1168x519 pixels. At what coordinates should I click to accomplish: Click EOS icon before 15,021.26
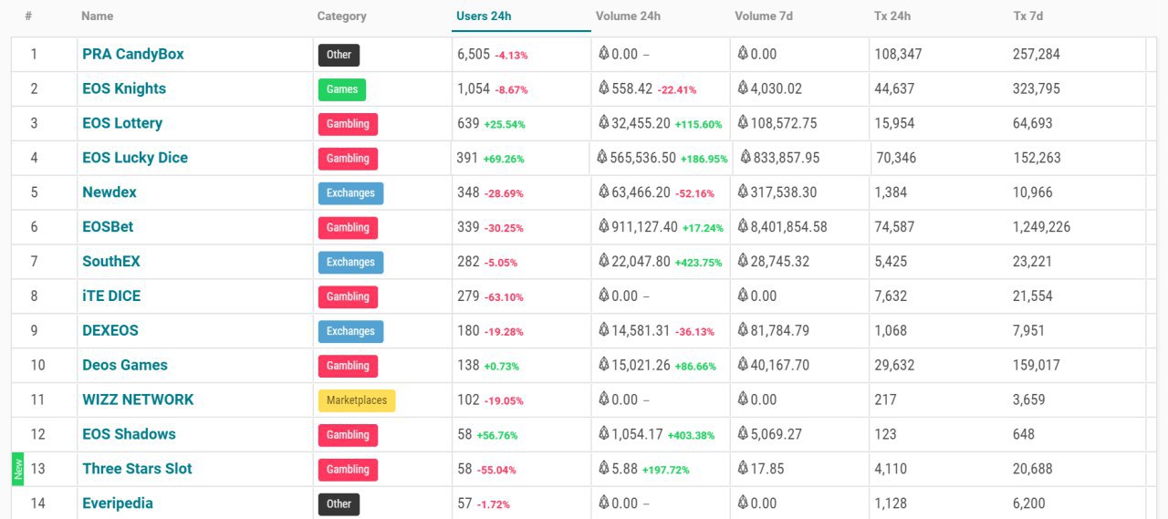pyautogui.click(x=603, y=365)
